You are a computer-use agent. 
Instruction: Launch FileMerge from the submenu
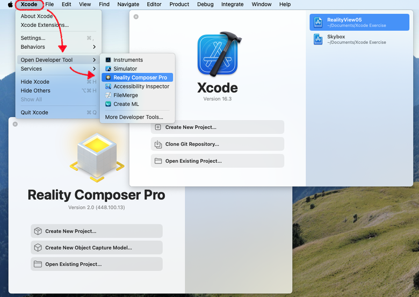click(x=138, y=95)
